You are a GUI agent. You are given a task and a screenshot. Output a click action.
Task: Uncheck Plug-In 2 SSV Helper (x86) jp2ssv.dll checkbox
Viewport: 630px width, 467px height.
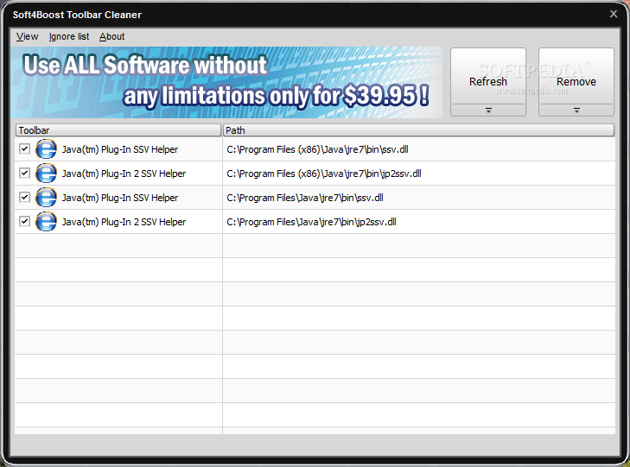[x=24, y=173]
